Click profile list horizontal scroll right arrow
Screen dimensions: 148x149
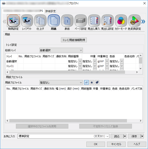(x=141, y=121)
